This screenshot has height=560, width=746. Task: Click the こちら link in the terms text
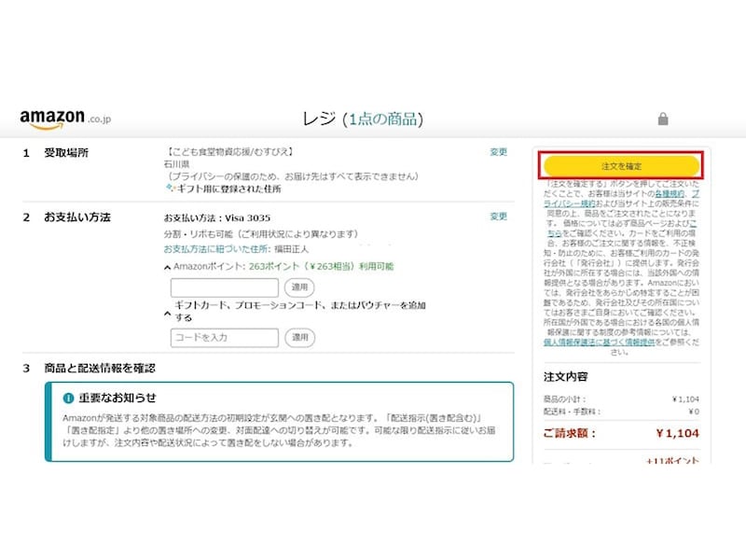coord(552,231)
